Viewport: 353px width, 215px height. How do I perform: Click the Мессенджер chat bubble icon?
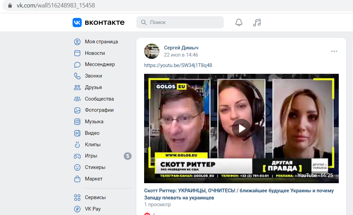[77, 65]
